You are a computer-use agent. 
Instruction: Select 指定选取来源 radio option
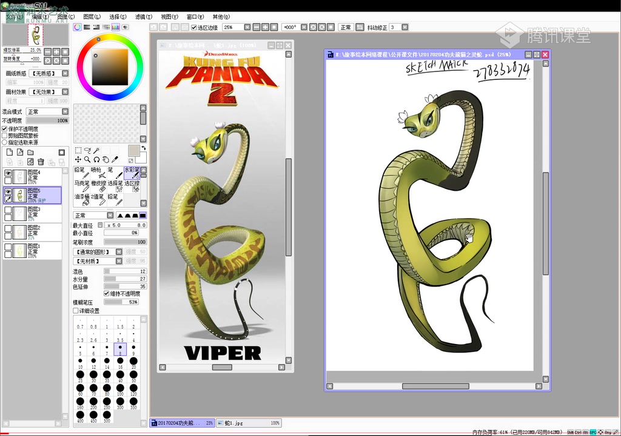tap(4, 142)
